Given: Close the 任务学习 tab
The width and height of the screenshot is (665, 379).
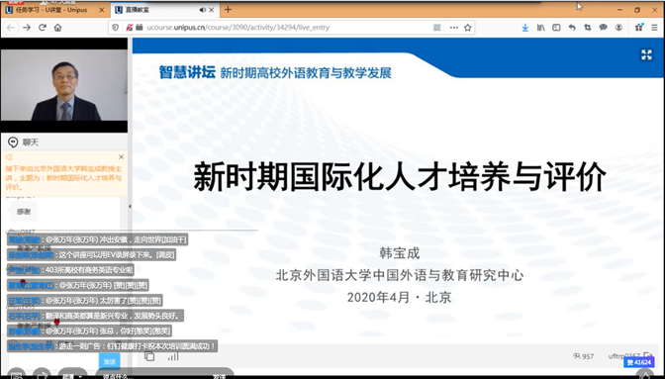Looking at the screenshot, I should [101, 10].
